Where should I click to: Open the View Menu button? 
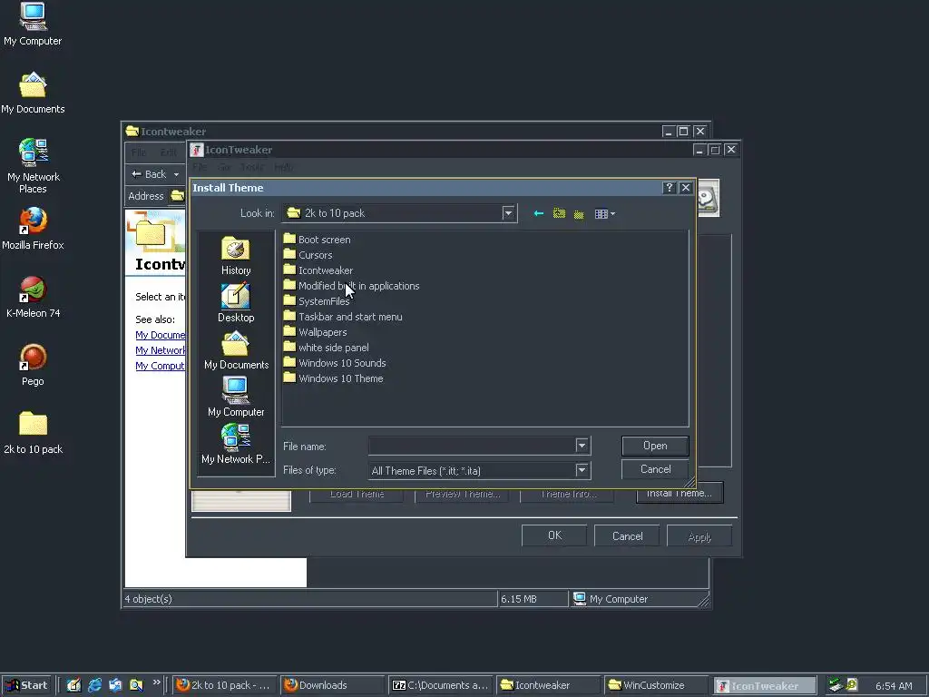[x=604, y=214]
